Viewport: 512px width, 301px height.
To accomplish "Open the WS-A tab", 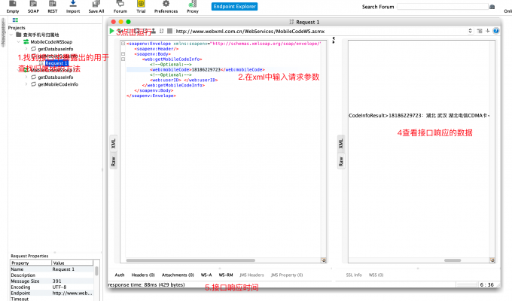I will click(x=206, y=275).
